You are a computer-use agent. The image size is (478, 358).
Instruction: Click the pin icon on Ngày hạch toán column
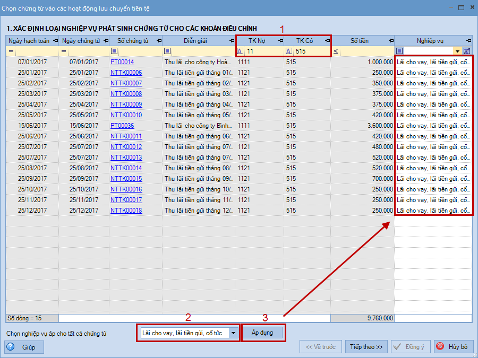tap(55, 41)
